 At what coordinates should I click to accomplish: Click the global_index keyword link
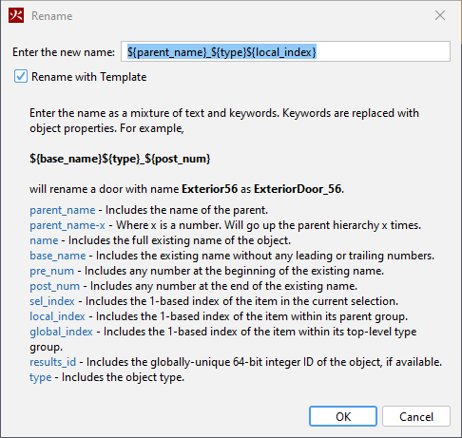pos(61,332)
